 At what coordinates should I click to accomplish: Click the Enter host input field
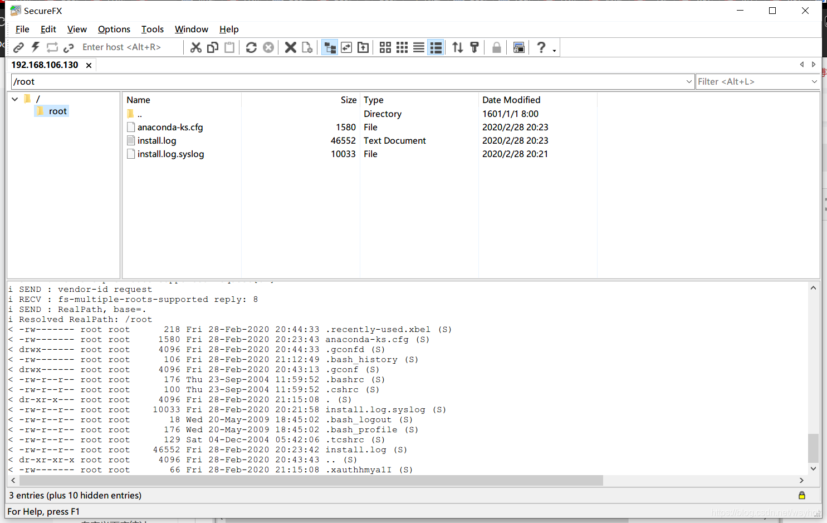(131, 47)
